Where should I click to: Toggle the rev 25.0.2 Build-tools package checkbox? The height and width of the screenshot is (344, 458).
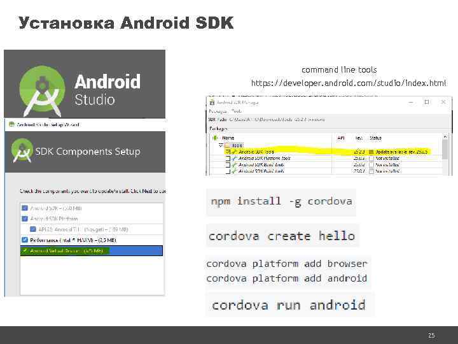tap(228, 165)
